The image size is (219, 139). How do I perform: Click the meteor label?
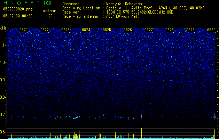[x=49, y=11]
